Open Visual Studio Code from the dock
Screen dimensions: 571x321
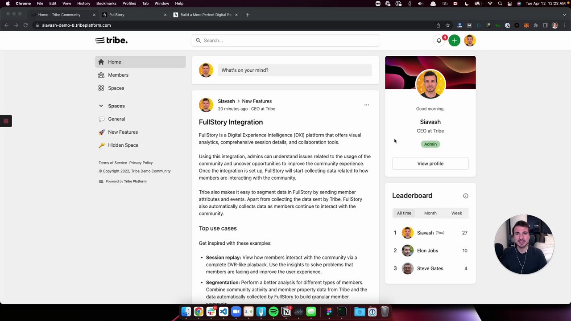223,312
